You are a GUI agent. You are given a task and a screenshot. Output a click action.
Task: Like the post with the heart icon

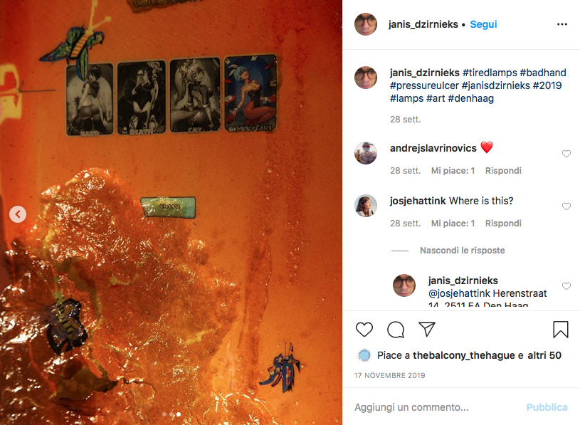click(364, 329)
